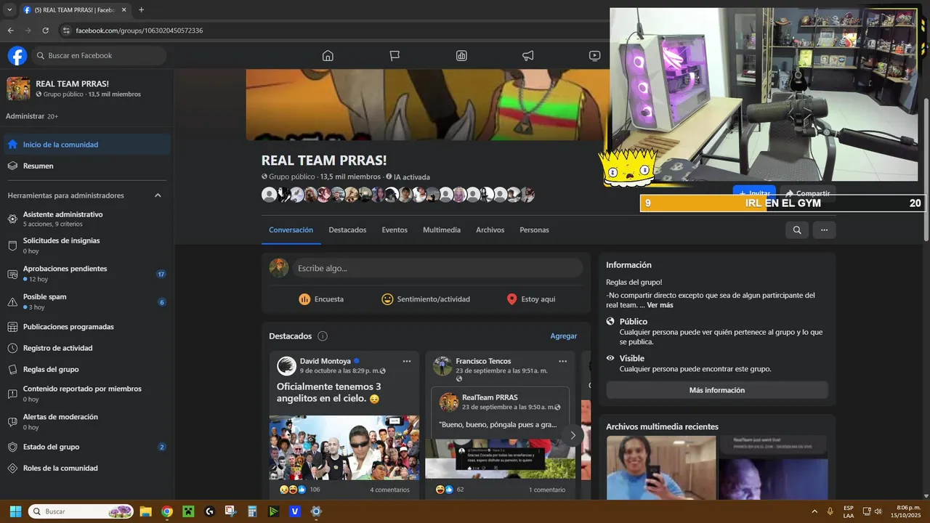This screenshot has height=523, width=930.
Task: Focus the Buscar en Facebook search box
Action: pyautogui.click(x=99, y=56)
